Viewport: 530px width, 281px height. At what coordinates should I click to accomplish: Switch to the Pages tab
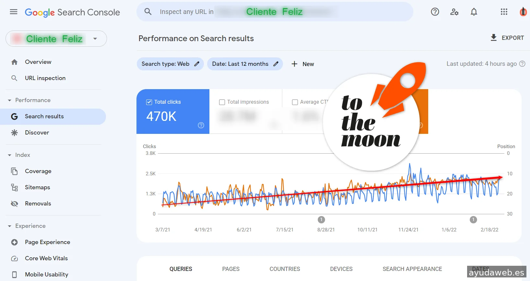231,269
